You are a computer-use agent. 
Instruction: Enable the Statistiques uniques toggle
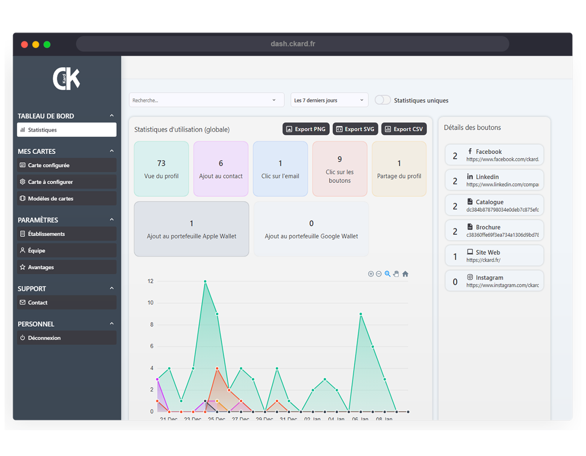tap(383, 100)
